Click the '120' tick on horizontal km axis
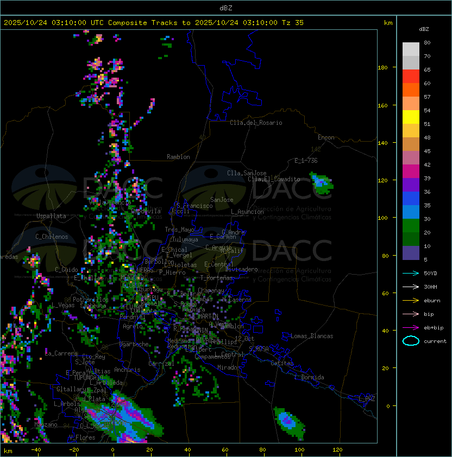 pyautogui.click(x=337, y=450)
